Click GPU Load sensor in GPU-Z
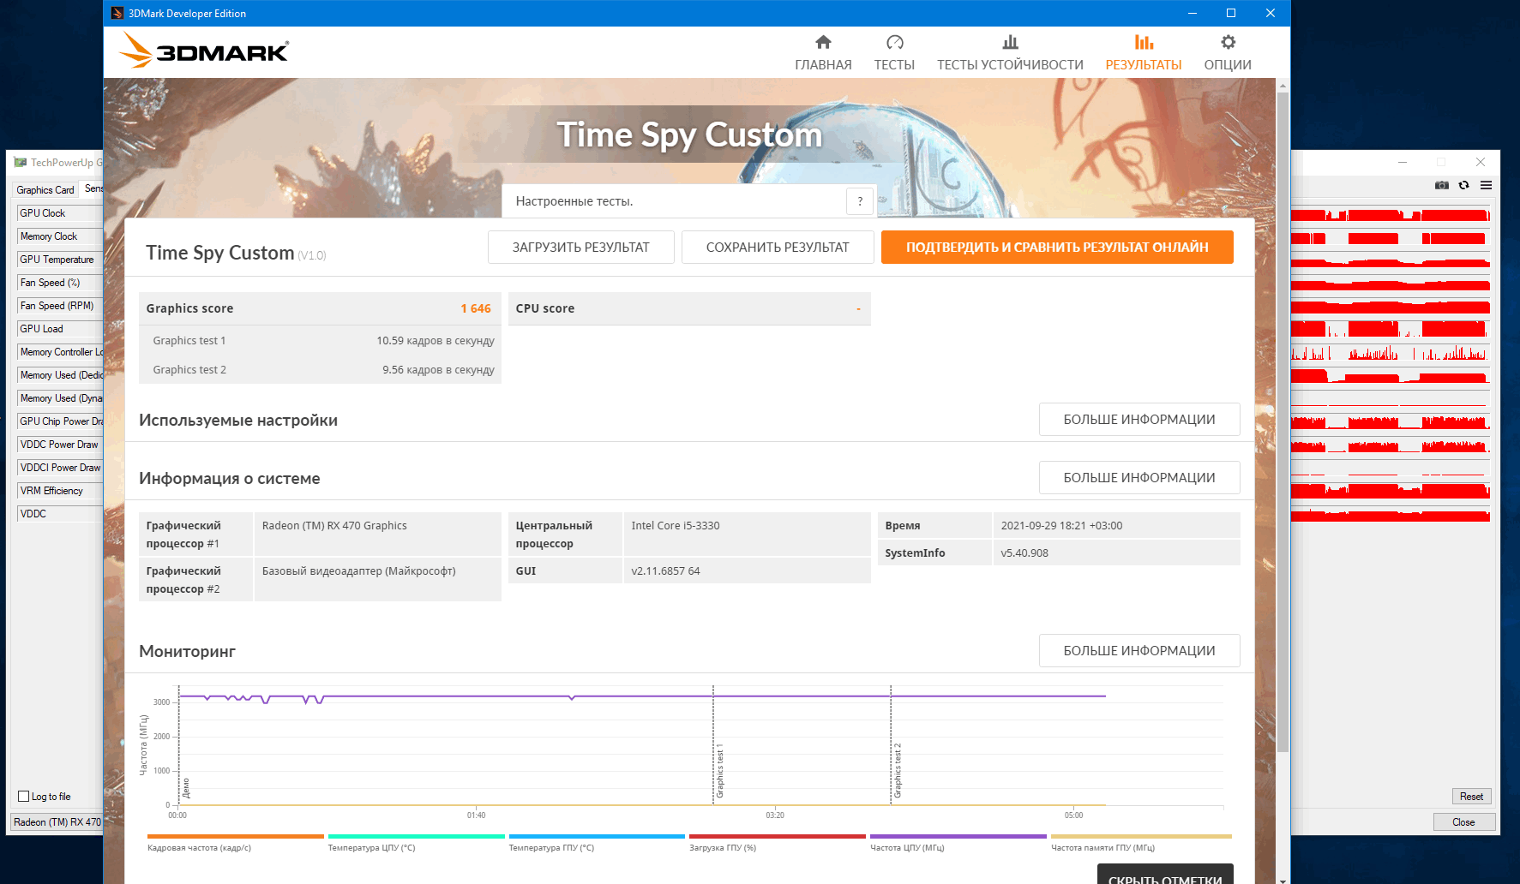Image resolution: width=1520 pixels, height=884 pixels. 60,329
